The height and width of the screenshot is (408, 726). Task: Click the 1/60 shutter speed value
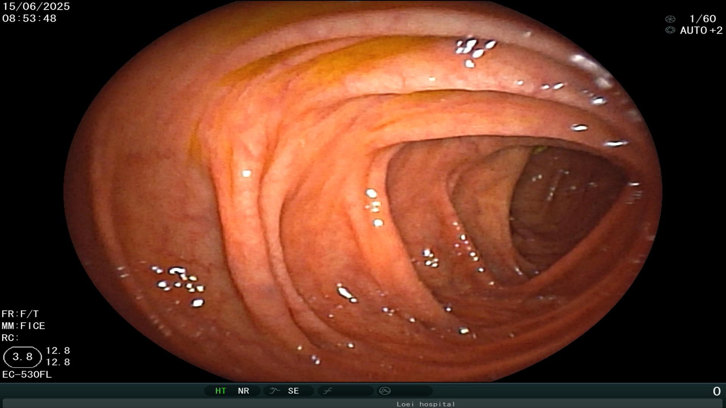pyautogui.click(x=703, y=19)
